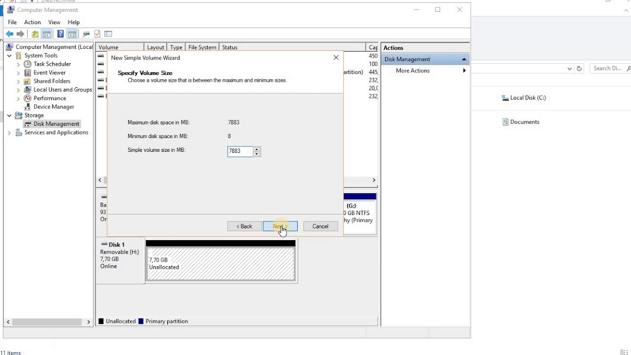Expand the Event Viewer node arrow
631x355 pixels.
18,72
